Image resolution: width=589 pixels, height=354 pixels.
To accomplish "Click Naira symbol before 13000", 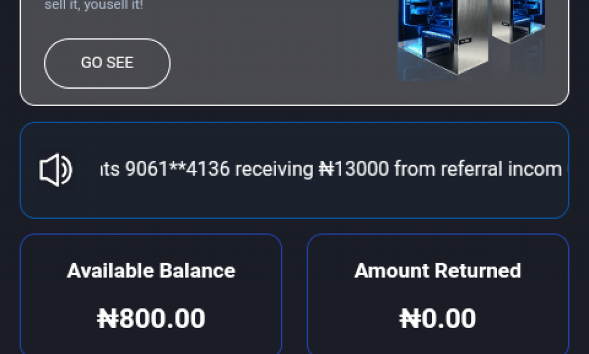I will tap(326, 169).
